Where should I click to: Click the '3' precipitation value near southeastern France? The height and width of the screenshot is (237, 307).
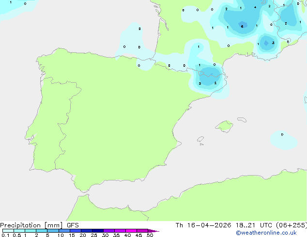tap(273, 43)
